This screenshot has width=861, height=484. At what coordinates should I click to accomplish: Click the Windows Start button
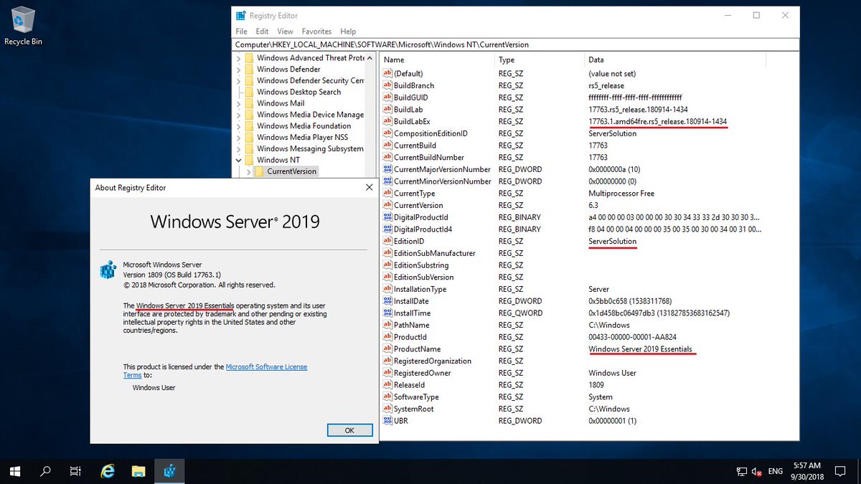point(14,471)
